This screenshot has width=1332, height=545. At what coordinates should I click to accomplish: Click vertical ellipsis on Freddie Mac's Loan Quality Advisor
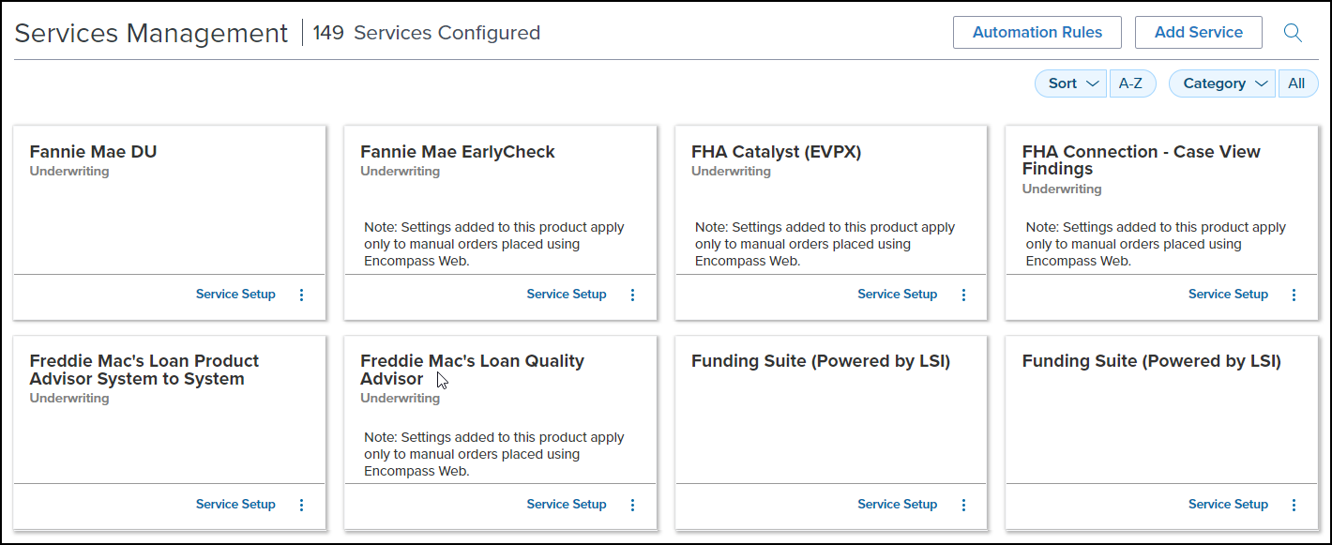pos(632,505)
